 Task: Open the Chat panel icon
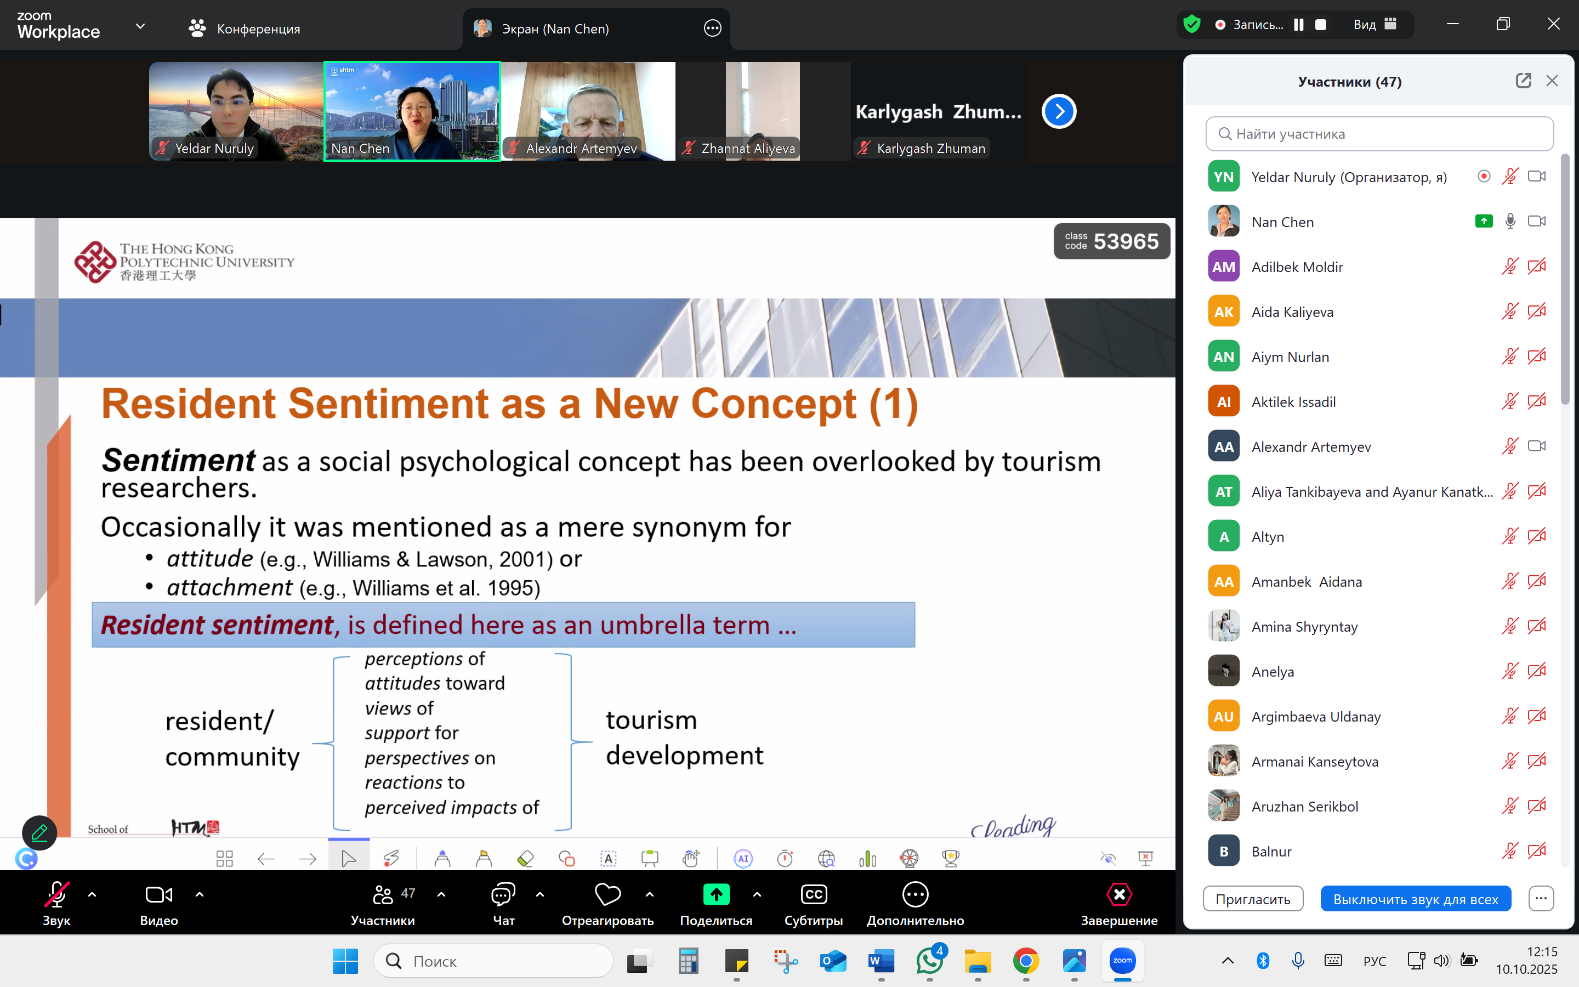click(502, 895)
